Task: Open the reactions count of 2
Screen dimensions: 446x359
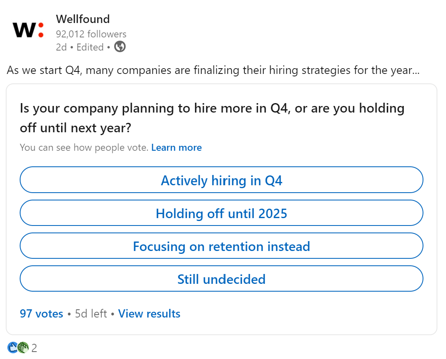Action: [x=34, y=348]
